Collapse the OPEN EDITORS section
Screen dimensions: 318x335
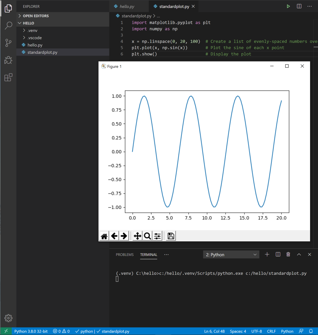pyautogui.click(x=36, y=16)
